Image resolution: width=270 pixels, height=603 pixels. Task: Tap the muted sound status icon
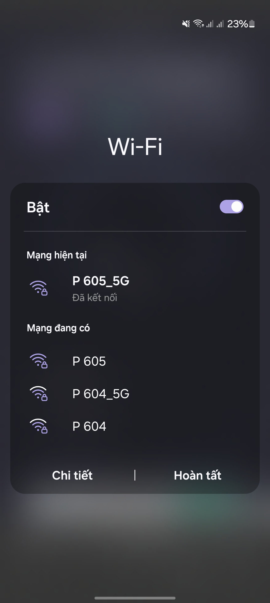(x=186, y=24)
